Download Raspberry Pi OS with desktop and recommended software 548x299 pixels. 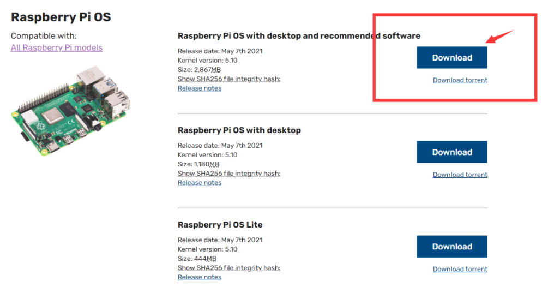(x=452, y=58)
